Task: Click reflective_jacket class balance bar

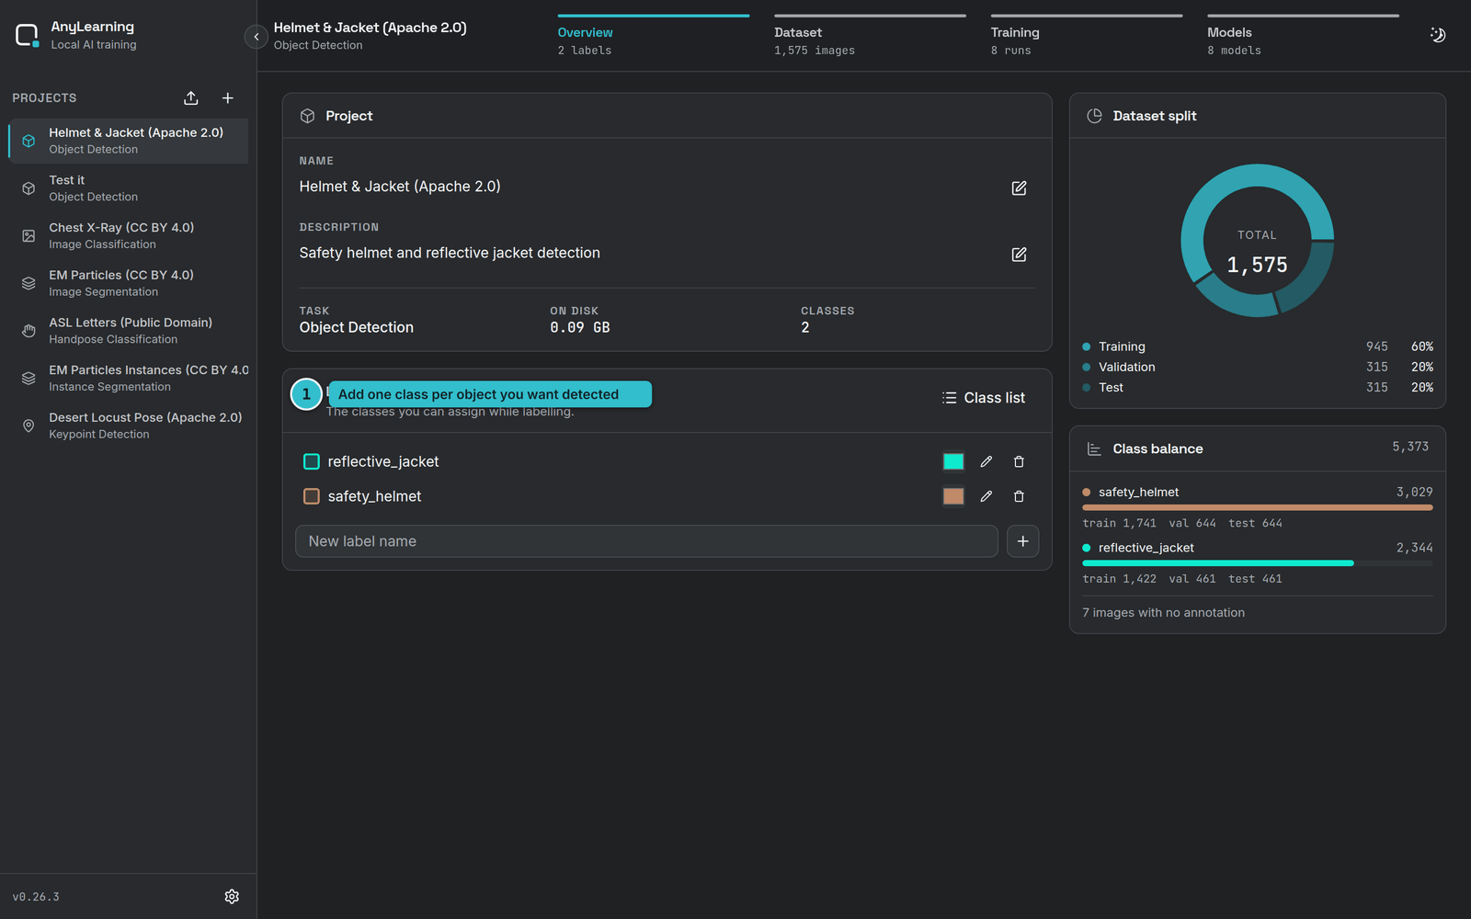Action: (x=1257, y=562)
